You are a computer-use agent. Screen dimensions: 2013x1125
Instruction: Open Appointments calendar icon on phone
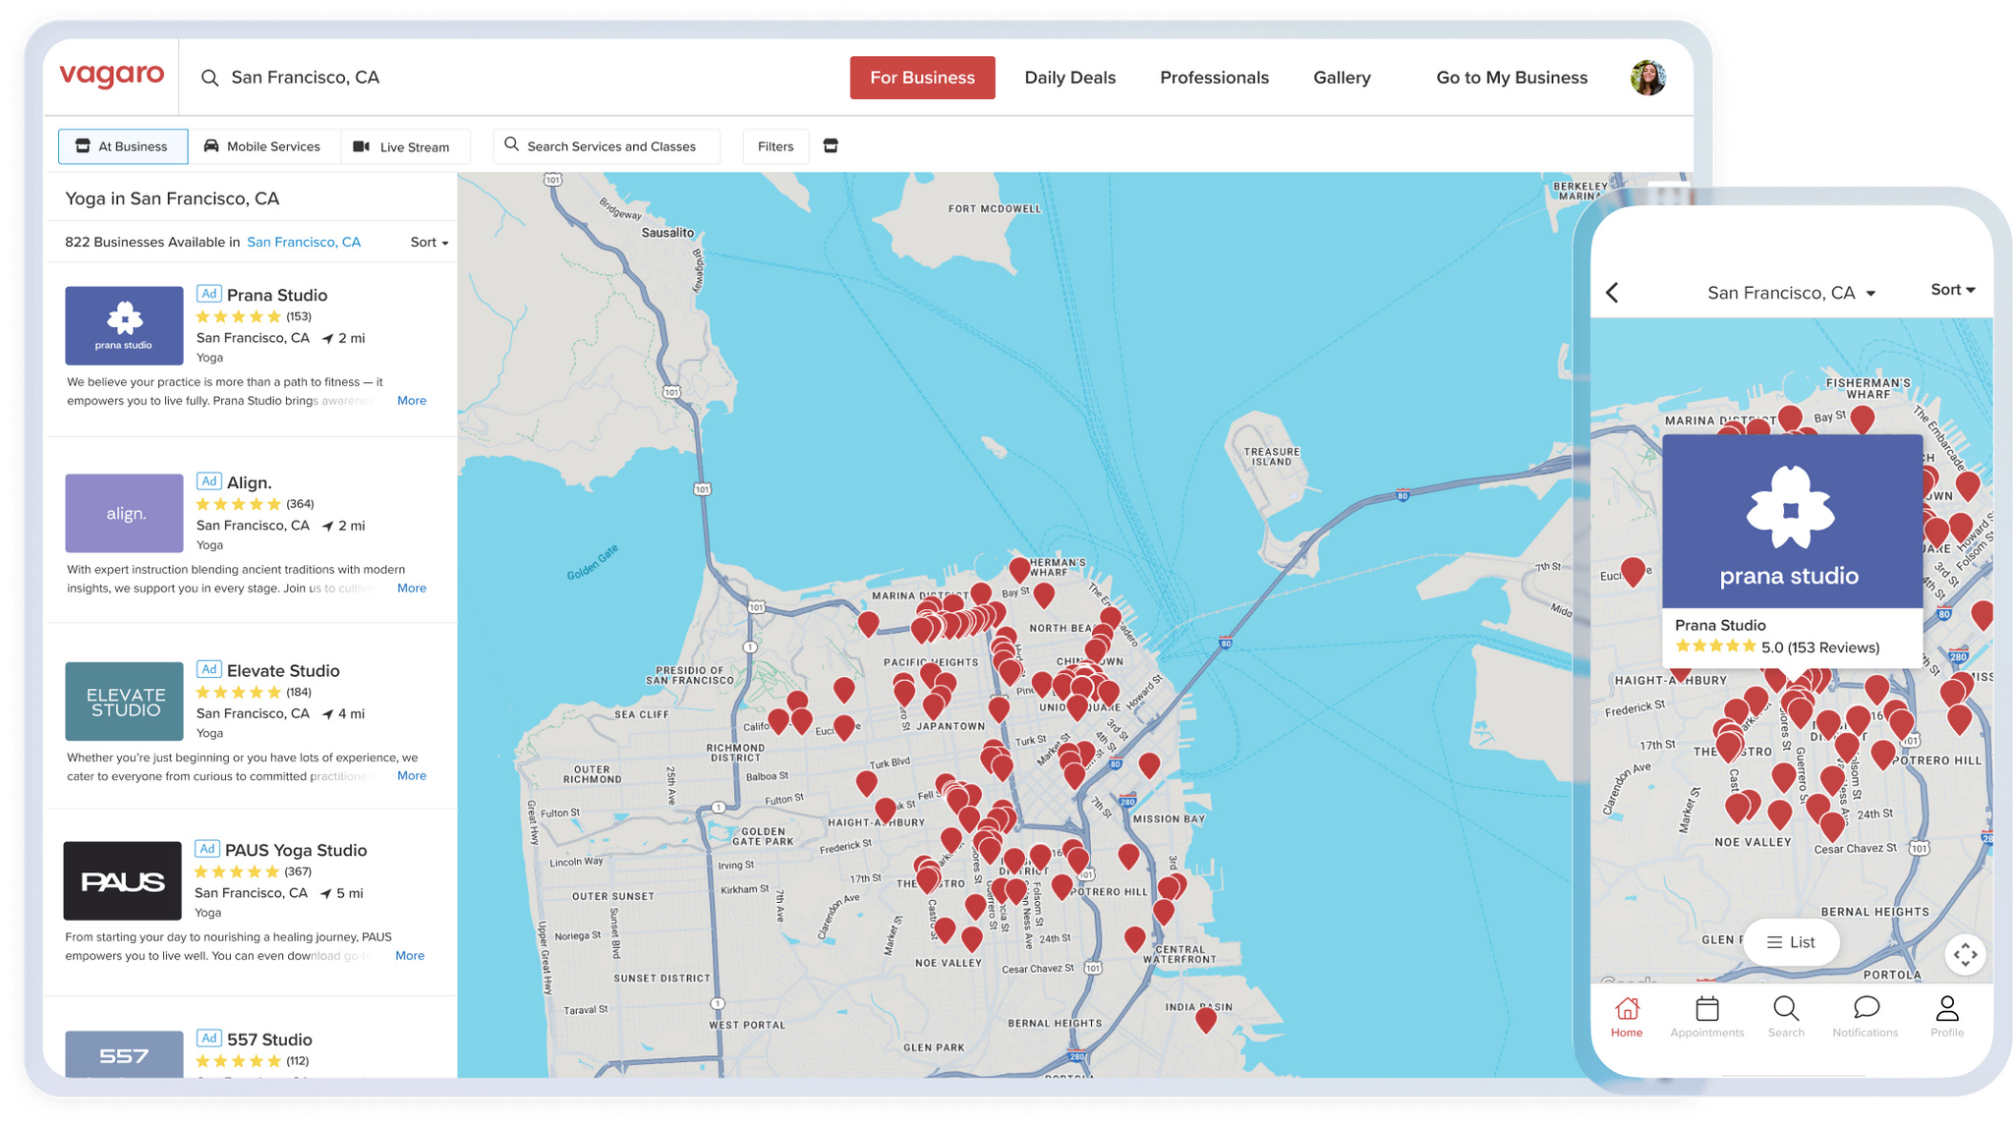pyautogui.click(x=1707, y=1008)
